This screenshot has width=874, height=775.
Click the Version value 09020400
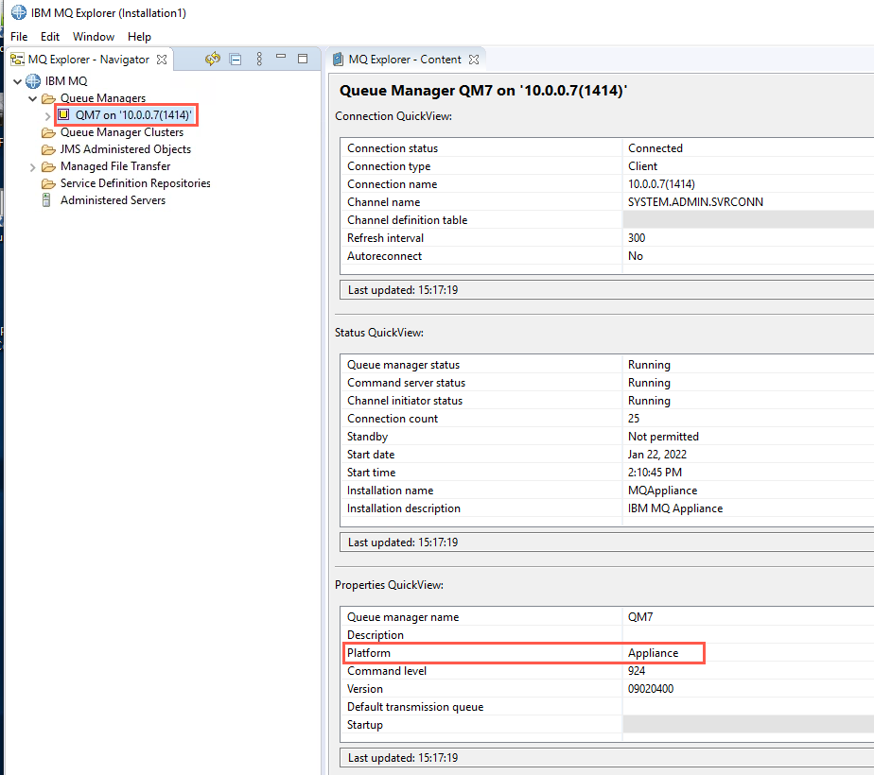point(651,689)
